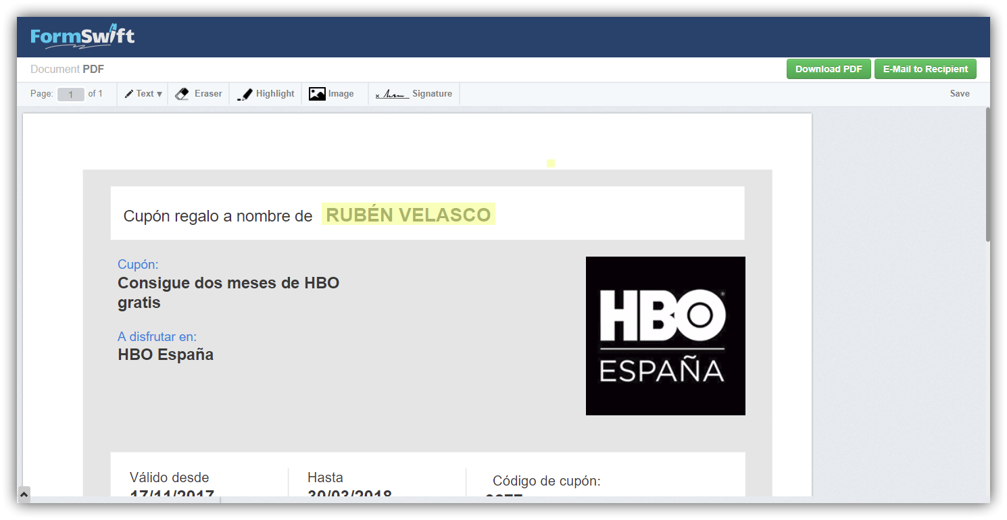Viewport: 1007px width, 520px height.
Task: Click the Signature scribble icon
Action: click(x=392, y=95)
